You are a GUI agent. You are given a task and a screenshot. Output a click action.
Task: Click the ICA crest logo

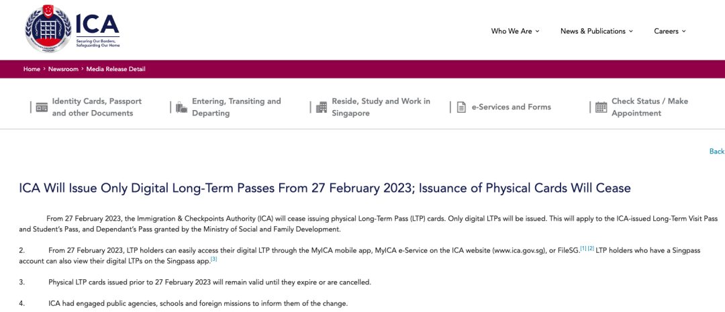coord(48,30)
